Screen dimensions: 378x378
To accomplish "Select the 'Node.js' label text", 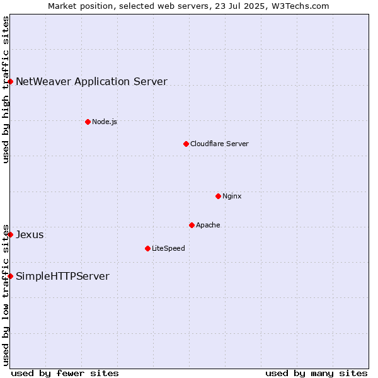I will 105,122.
